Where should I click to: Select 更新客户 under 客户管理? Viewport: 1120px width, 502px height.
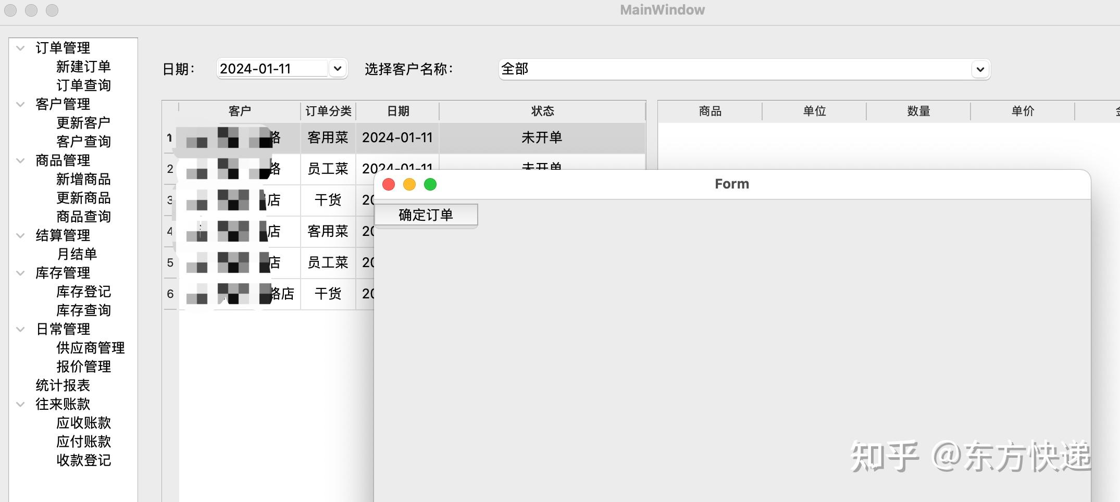pyautogui.click(x=83, y=122)
